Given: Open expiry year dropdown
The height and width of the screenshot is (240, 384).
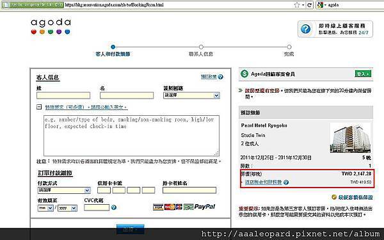Looking at the screenshot, I should click(x=67, y=208).
